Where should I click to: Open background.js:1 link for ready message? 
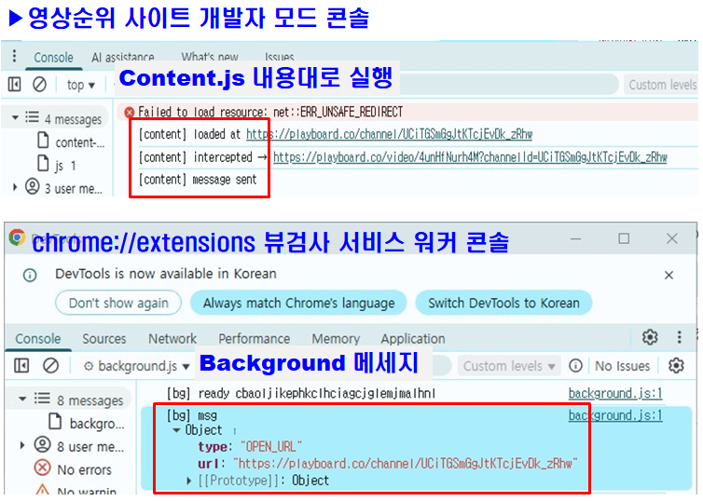(615, 393)
